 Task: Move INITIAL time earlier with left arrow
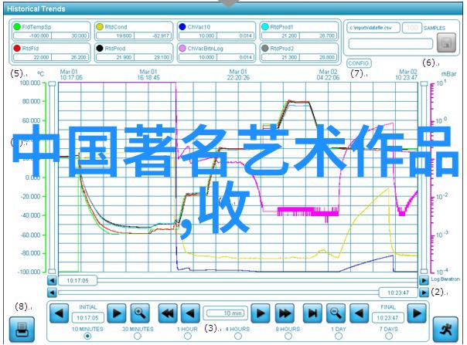tap(59, 313)
